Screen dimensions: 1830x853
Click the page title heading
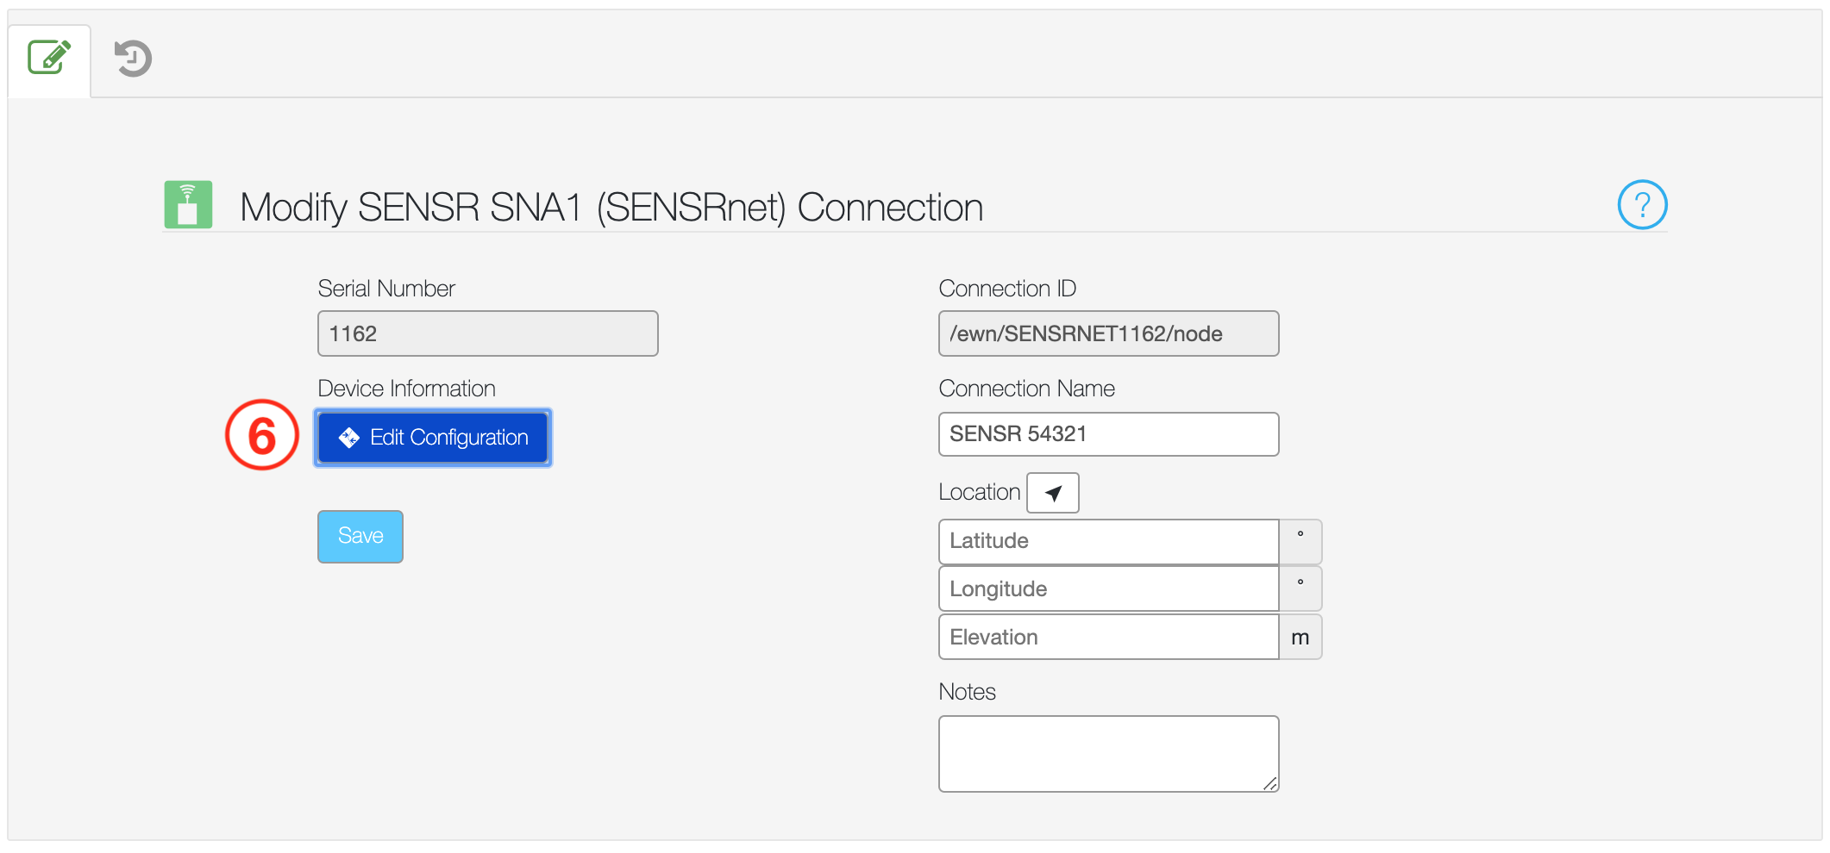[x=611, y=208]
